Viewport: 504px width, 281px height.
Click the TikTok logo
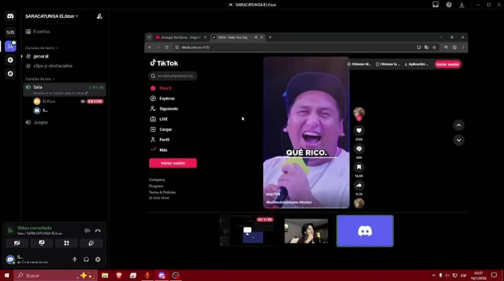pyautogui.click(x=164, y=63)
